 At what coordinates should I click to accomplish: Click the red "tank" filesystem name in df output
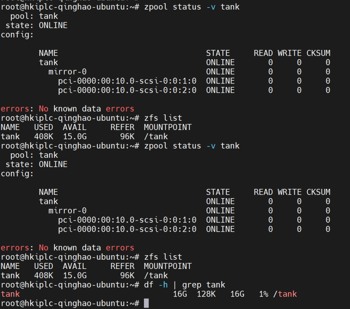pos(10,294)
